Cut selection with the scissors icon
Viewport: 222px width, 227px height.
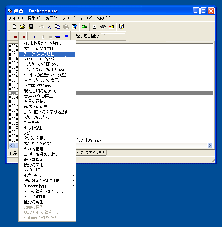(49, 27)
